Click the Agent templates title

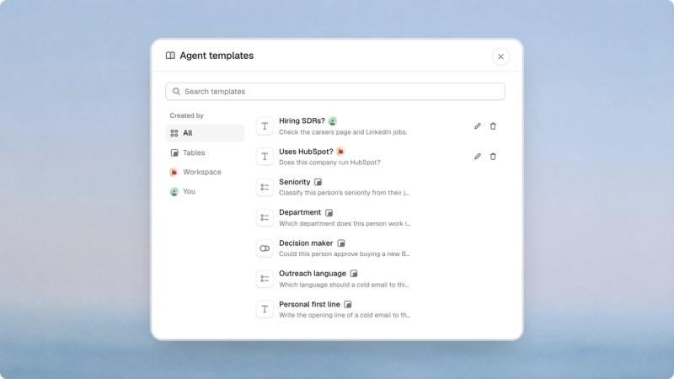pos(217,56)
